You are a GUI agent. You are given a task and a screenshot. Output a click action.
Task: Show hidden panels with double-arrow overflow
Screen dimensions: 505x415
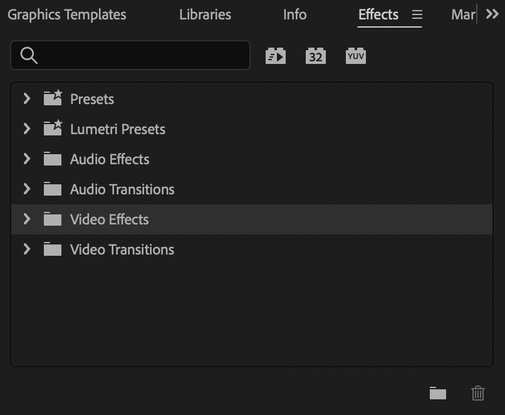tap(492, 14)
